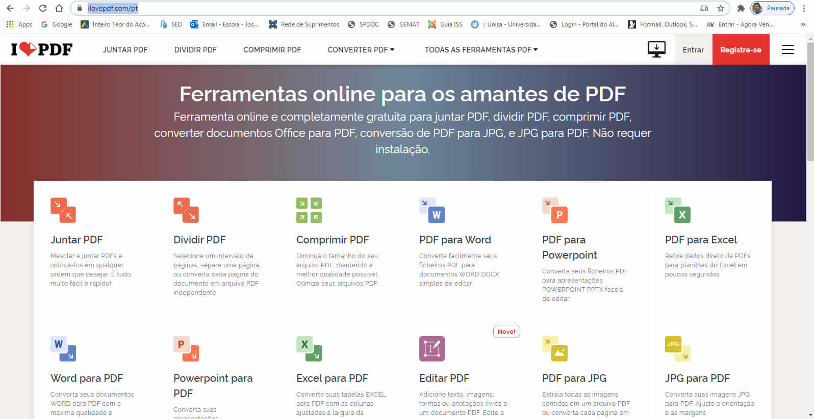Expand TODAS AS FERRAMENTAS PDF dropdown
This screenshot has height=419, width=814.
(481, 49)
